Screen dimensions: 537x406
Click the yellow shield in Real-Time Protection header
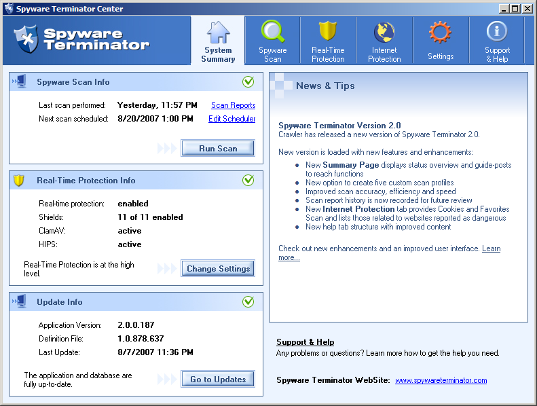[x=20, y=181]
